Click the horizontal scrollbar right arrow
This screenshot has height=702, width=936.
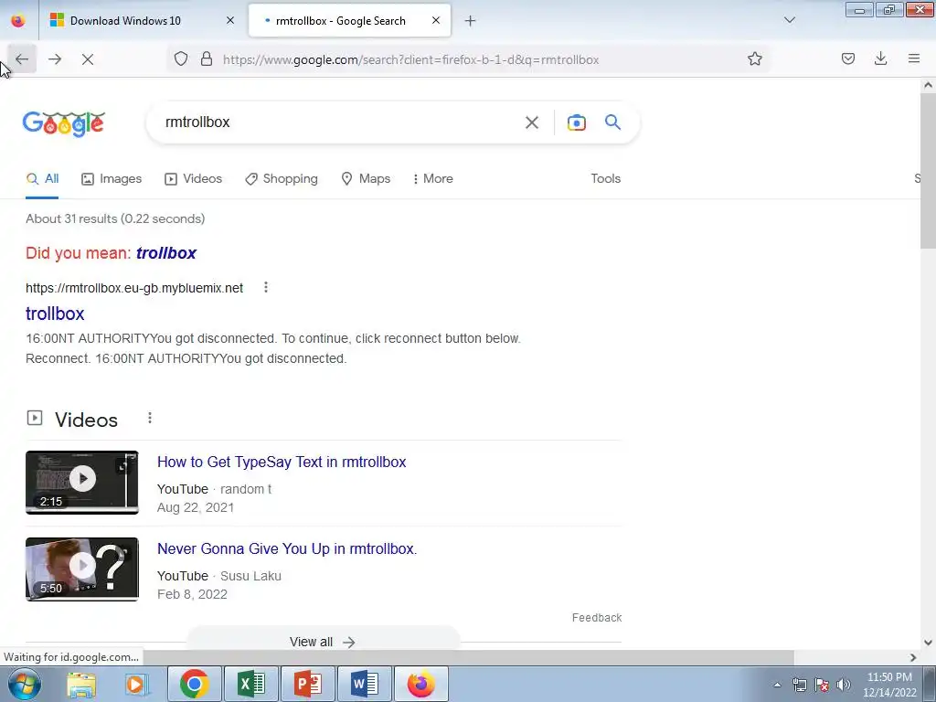click(913, 657)
